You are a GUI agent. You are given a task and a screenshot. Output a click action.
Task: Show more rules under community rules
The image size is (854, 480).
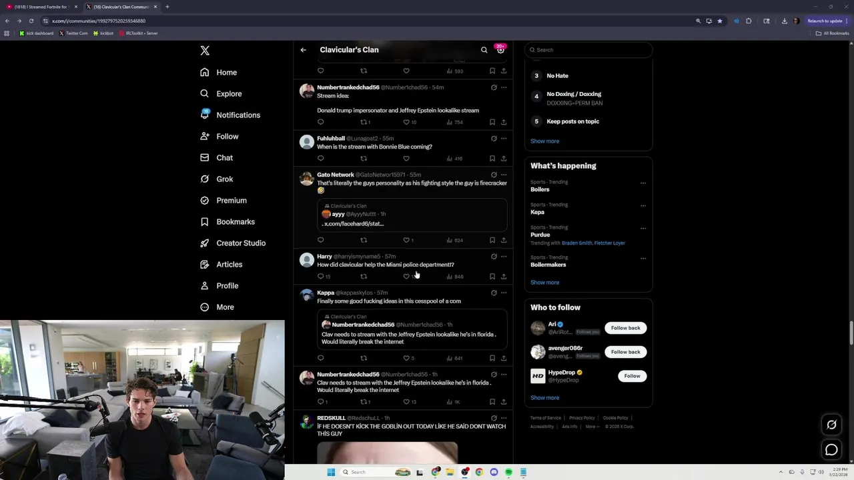[545, 141]
